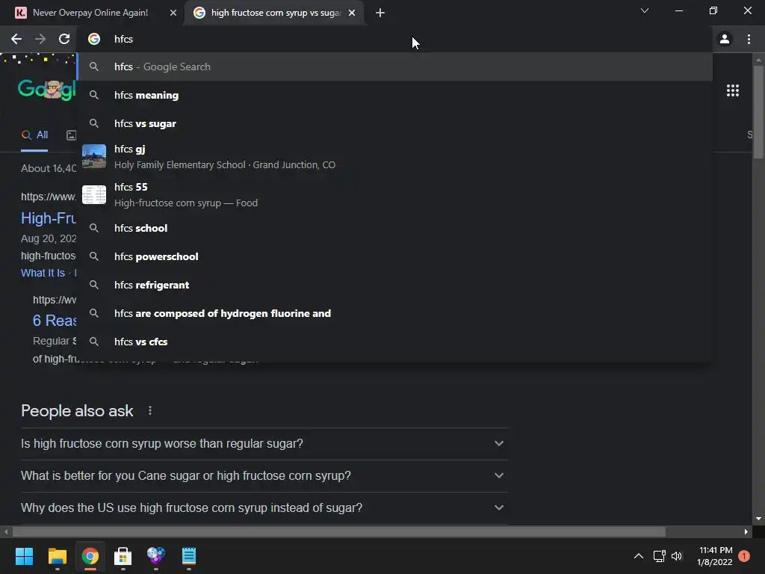Reload the current page

click(64, 39)
